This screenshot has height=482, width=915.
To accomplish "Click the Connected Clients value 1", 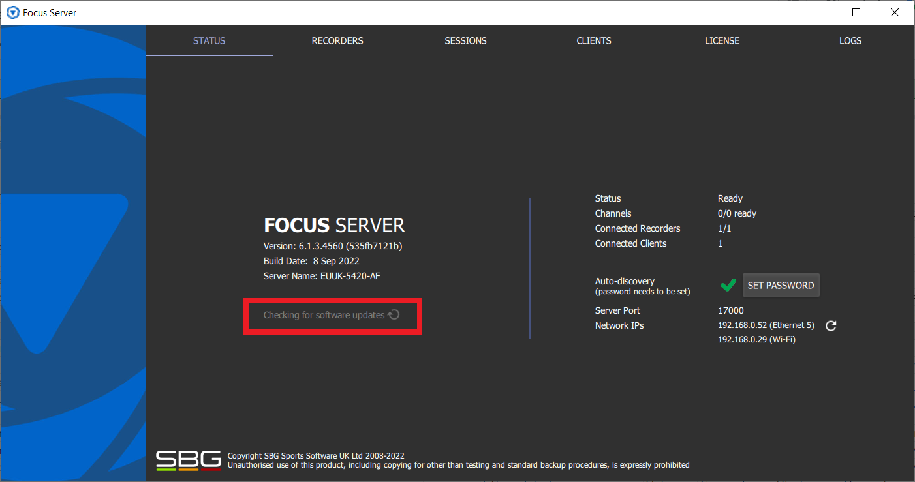I will pyautogui.click(x=721, y=243).
